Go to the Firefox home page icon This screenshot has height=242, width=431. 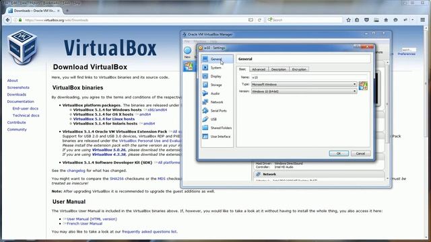pos(386,19)
